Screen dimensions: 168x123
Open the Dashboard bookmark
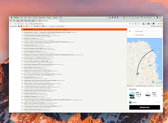point(60,26)
